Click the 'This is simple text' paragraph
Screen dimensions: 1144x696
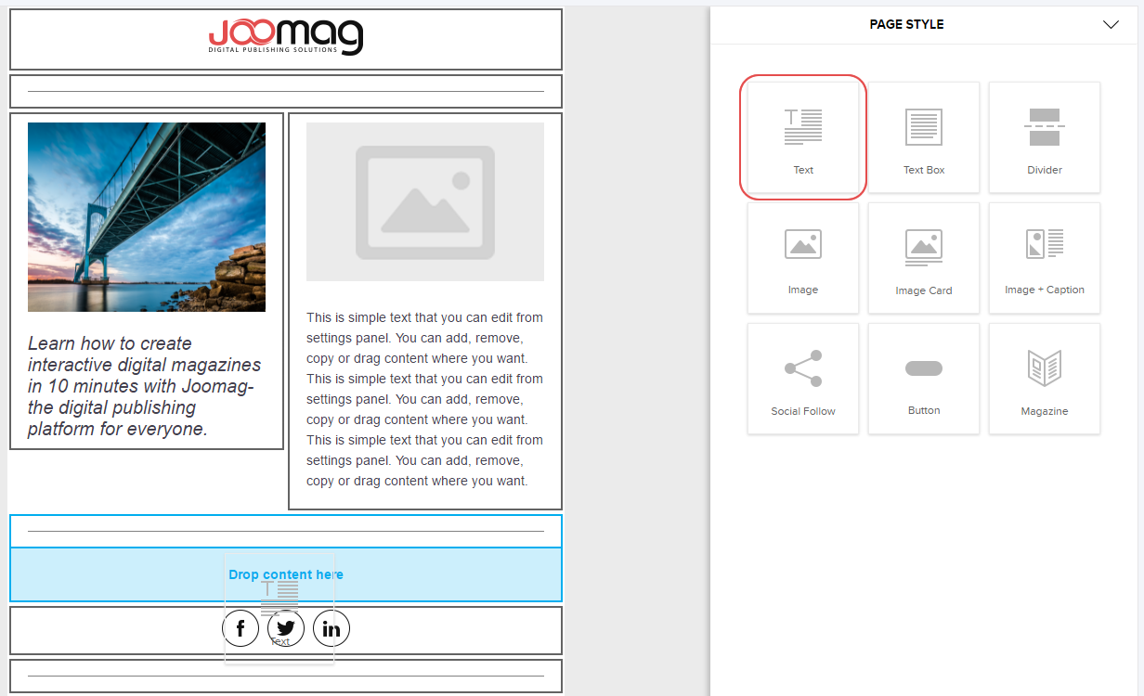click(425, 399)
